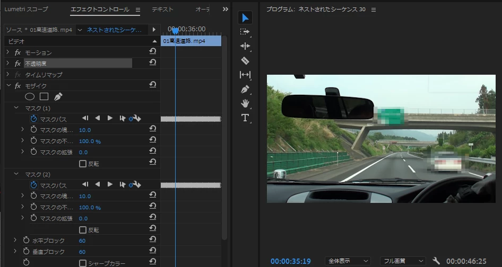502x267 pixels.
Task: Show overflow panel tabs chevron
Action: [x=226, y=10]
